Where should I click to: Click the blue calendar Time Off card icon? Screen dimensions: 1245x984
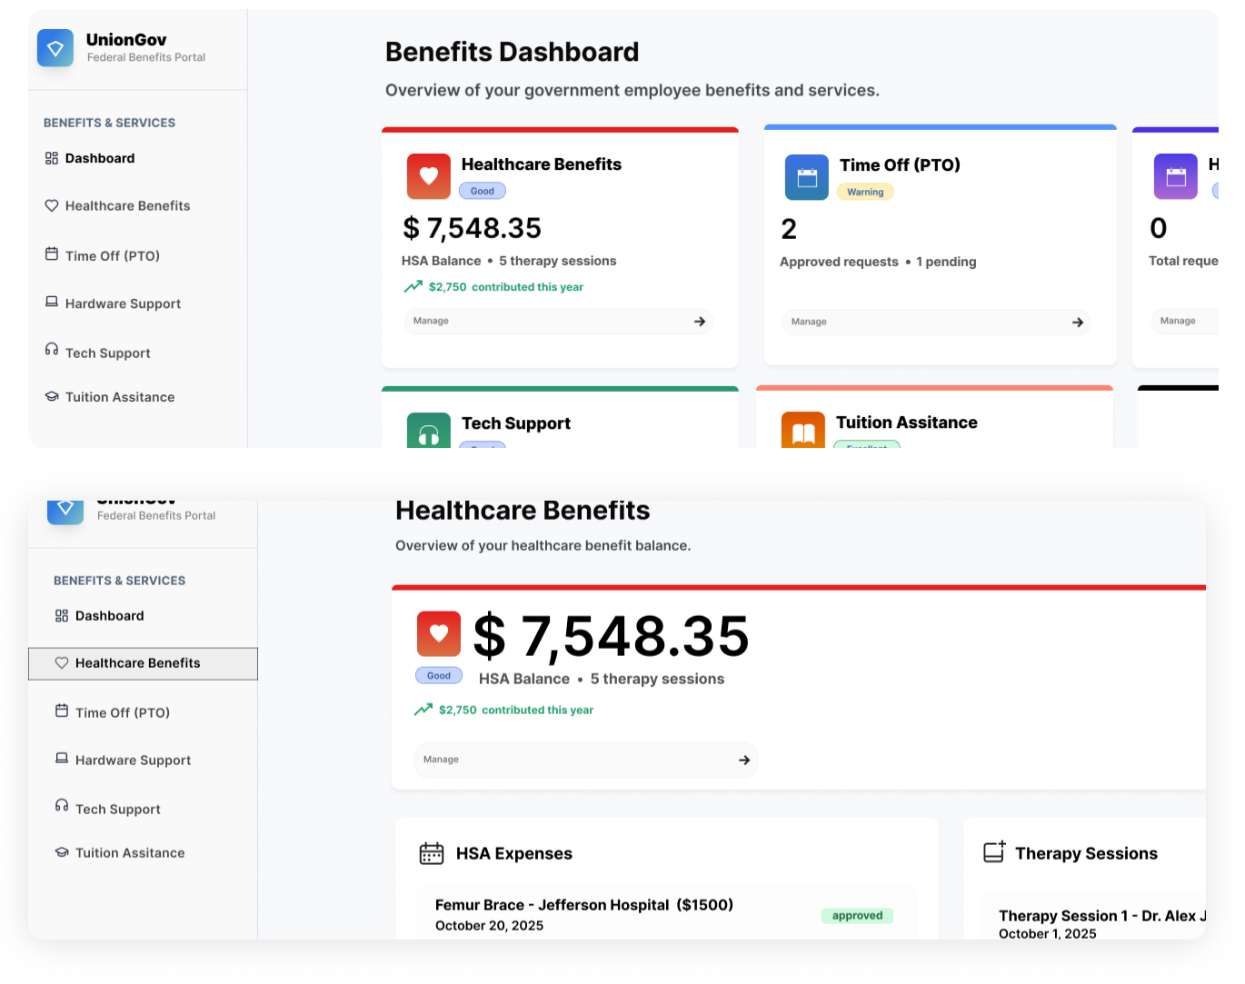(806, 177)
